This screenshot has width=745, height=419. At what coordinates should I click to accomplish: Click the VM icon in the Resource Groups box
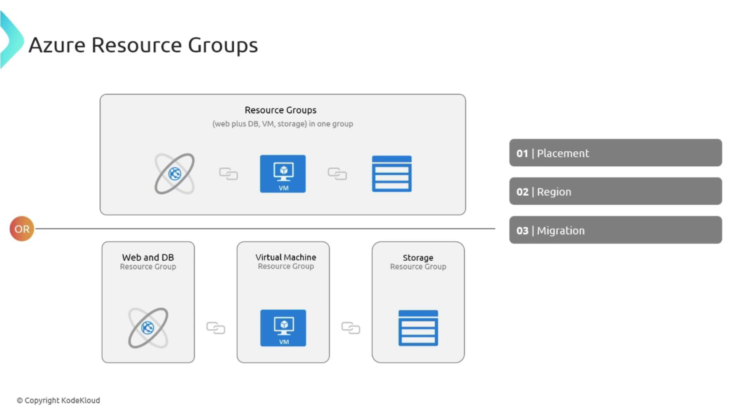pyautogui.click(x=283, y=173)
